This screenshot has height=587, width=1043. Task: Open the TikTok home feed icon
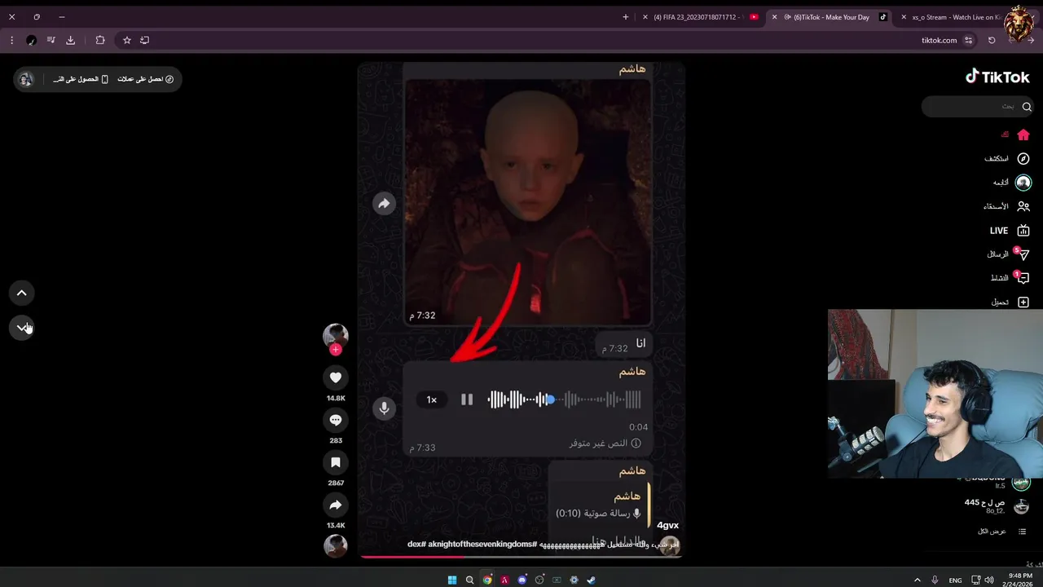(x=1023, y=135)
